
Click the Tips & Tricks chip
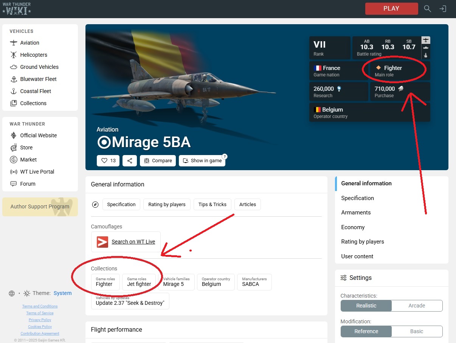[x=212, y=205]
